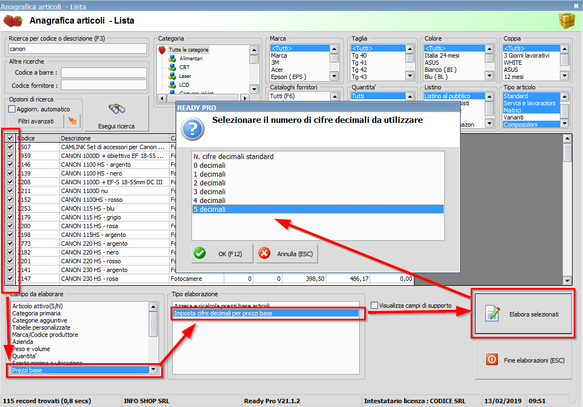Toggle Visualizza campi di supporto checkbox
Image resolution: width=583 pixels, height=407 pixels.
click(x=375, y=305)
